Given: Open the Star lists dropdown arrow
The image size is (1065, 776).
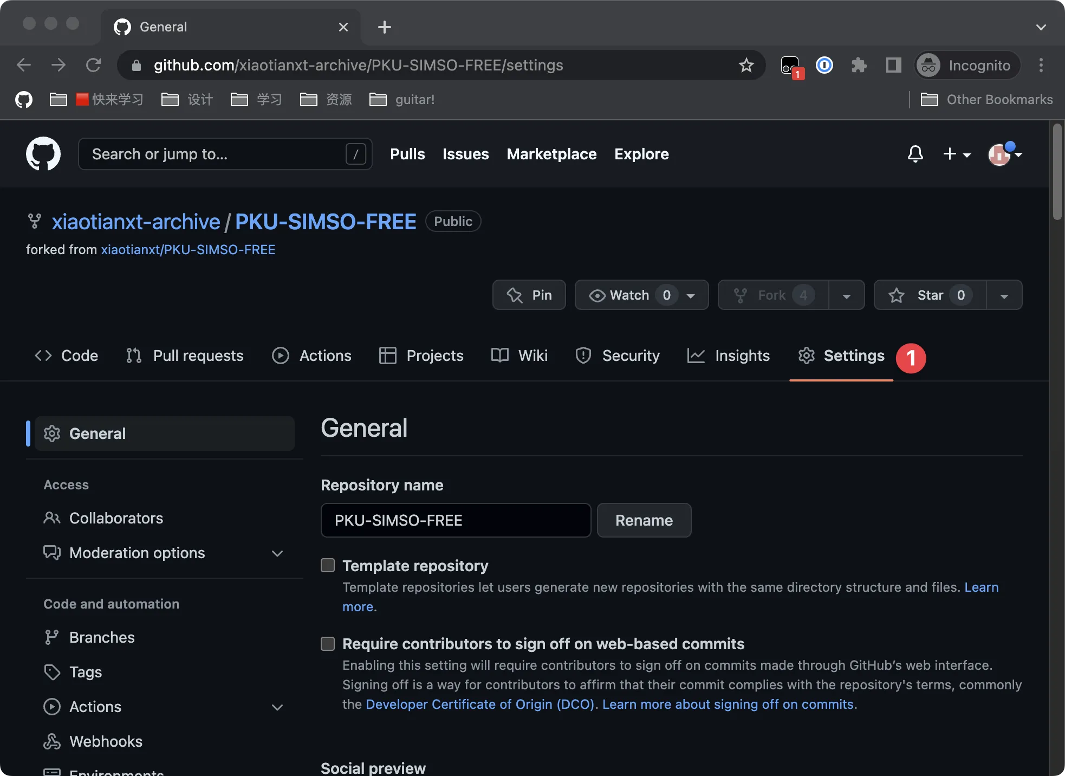Looking at the screenshot, I should [x=1004, y=295].
